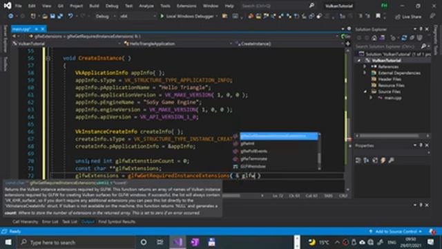Switch to the Error List tab
The height and width of the screenshot is (249, 442).
click(50, 222)
